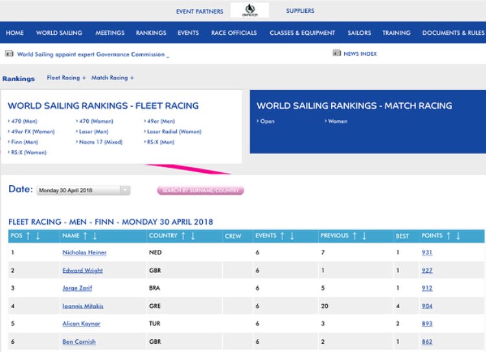Screen dimensions: 486x356
Task: Sort POINTS column ascending arrow
Action: pyautogui.click(x=448, y=236)
